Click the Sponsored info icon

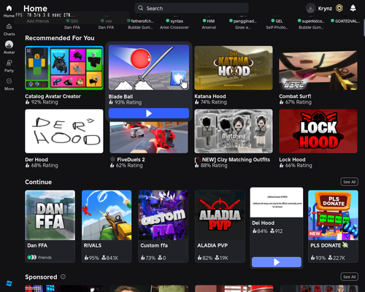tap(63, 277)
